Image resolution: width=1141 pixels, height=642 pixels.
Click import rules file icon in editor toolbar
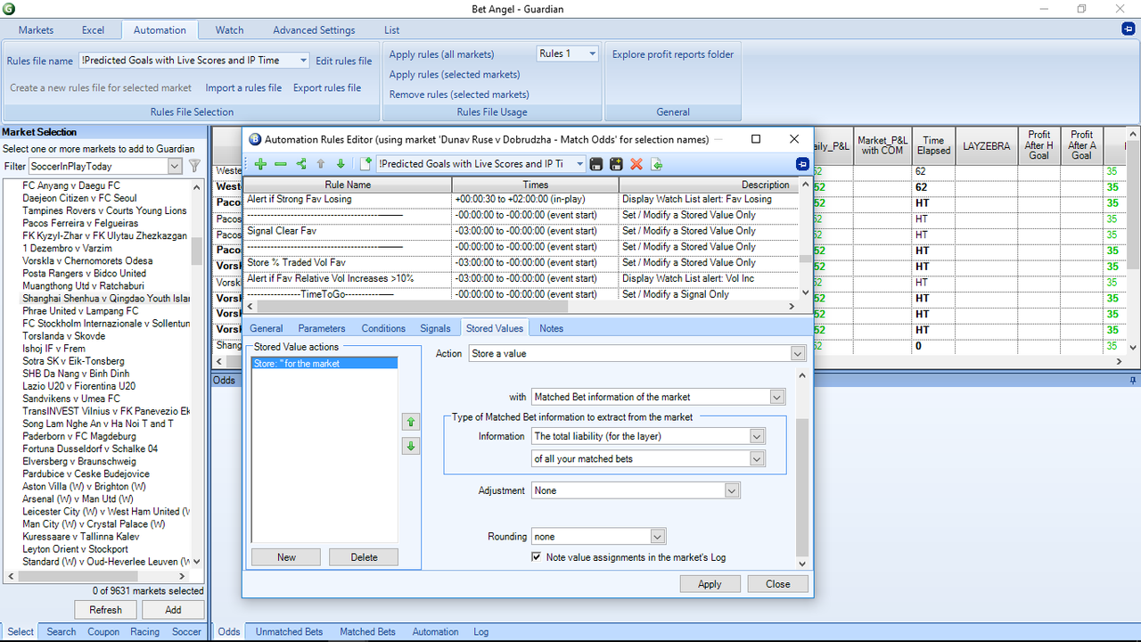tap(657, 164)
